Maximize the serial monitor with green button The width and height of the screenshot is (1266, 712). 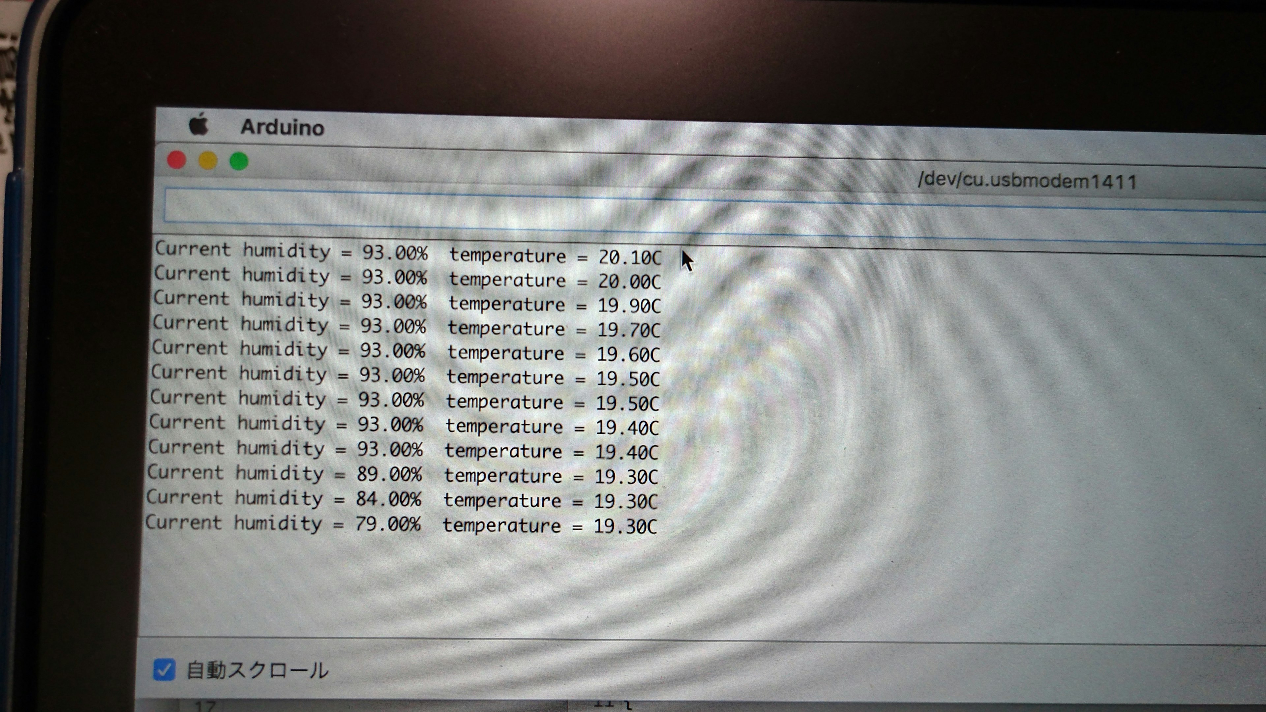tap(239, 161)
